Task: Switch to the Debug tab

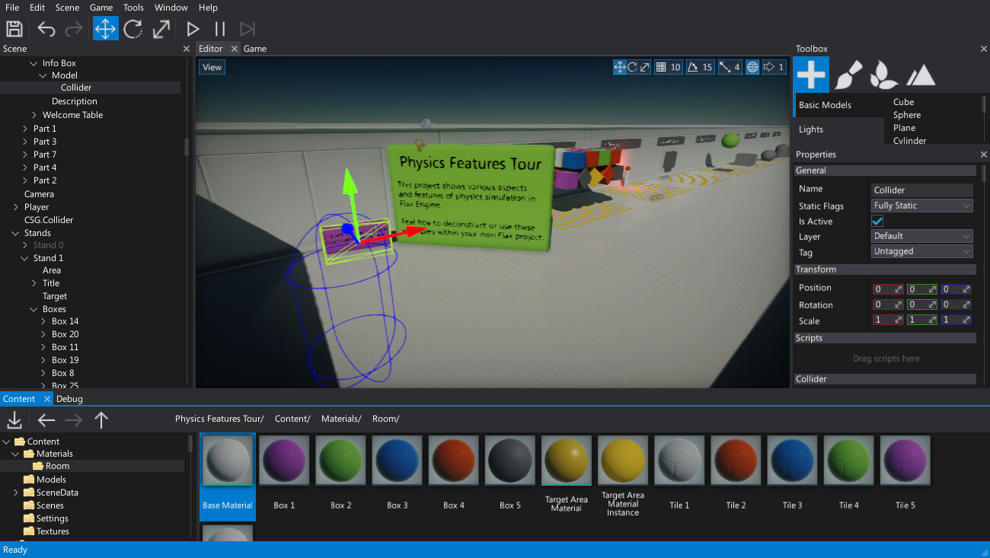Action: click(x=69, y=399)
